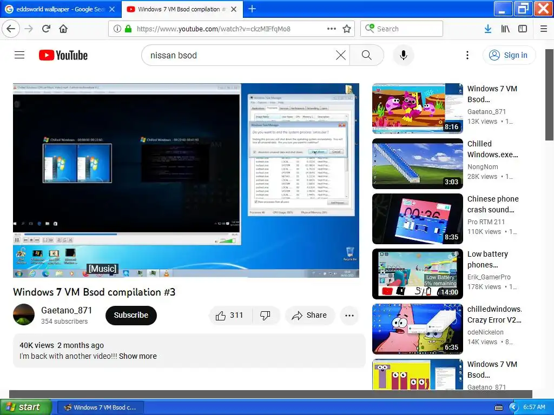Subscribe to Gaetano_871
Image resolution: width=554 pixels, height=415 pixels.
tap(131, 315)
